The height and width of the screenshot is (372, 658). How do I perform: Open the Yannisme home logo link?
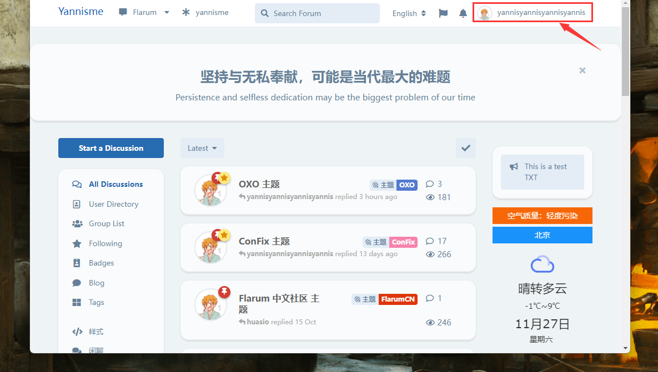tap(81, 11)
